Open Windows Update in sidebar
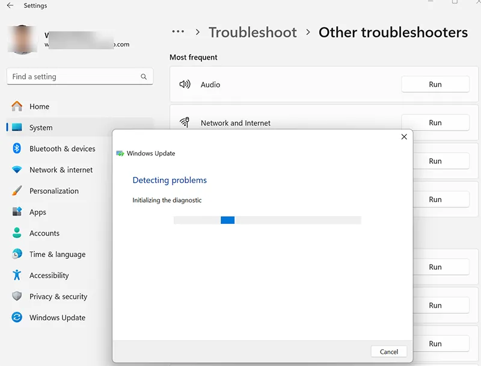 tap(59, 318)
